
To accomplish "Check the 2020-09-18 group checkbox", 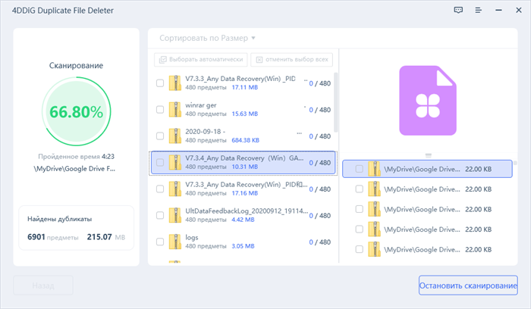I will coord(160,136).
